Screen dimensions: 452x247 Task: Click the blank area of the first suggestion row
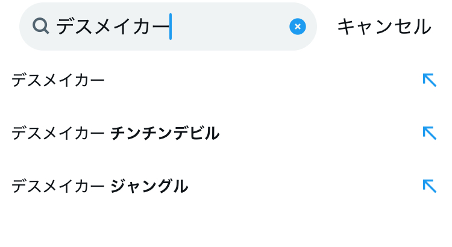click(x=259, y=80)
